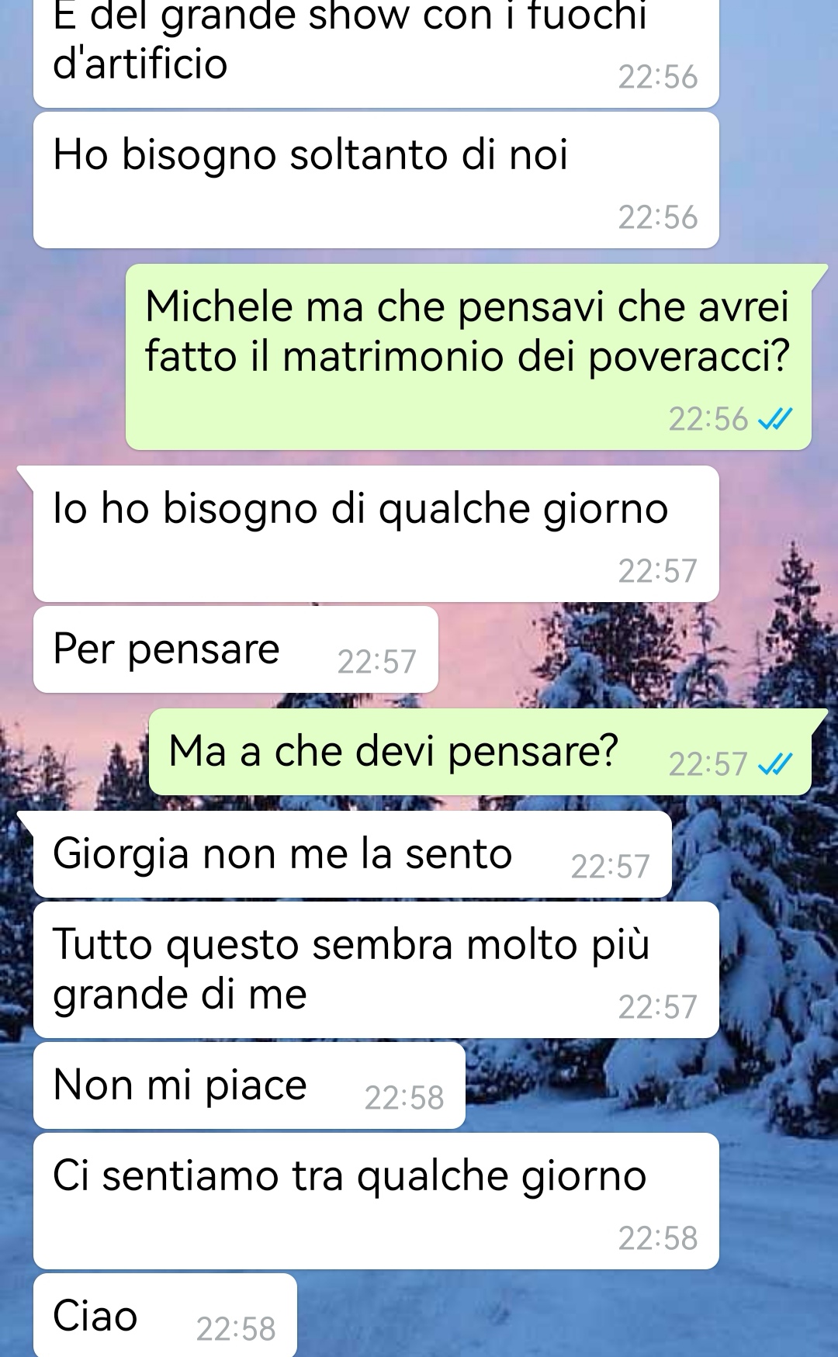Tap the 'Ma a che devi pensare?' bubble
Viewport: 838px width, 1357px height.
point(480,752)
